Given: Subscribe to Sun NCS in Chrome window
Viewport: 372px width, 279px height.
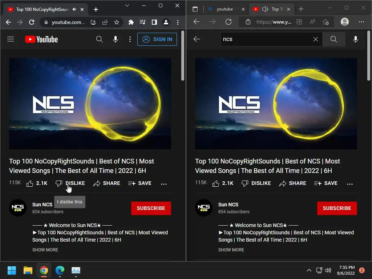Looking at the screenshot, I should (x=151, y=208).
